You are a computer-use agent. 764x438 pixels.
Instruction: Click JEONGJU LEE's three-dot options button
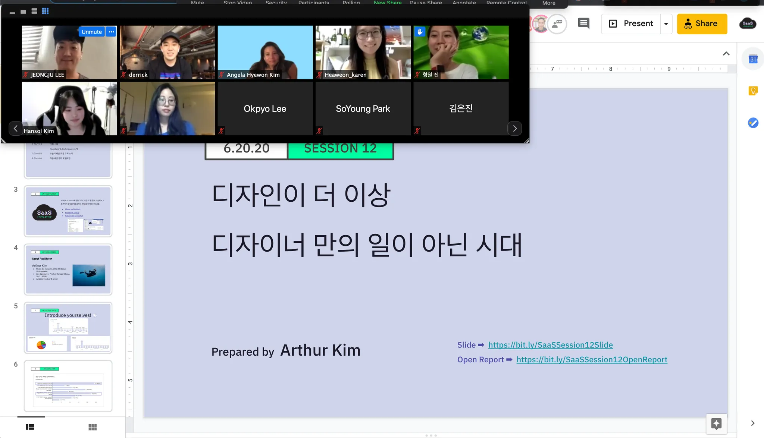[111, 32]
